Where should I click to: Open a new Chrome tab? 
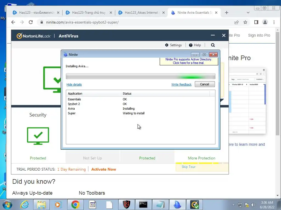226,13
